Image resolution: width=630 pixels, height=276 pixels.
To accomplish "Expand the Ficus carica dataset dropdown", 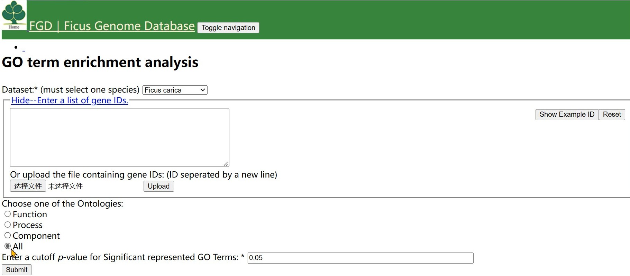I will (x=175, y=90).
